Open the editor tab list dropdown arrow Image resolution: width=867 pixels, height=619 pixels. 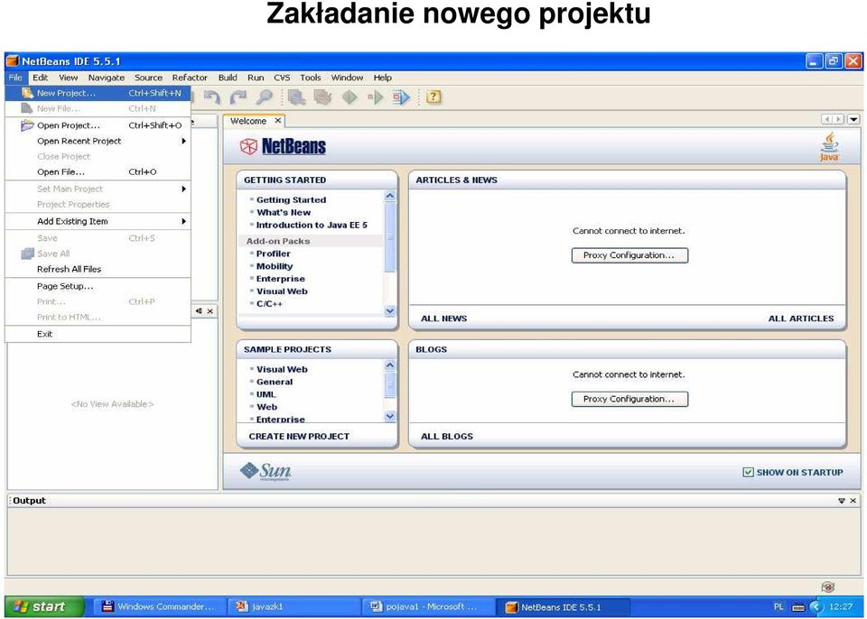pyautogui.click(x=853, y=119)
